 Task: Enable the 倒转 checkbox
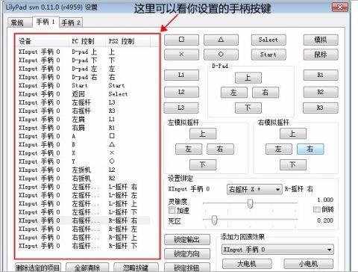tap(317, 209)
